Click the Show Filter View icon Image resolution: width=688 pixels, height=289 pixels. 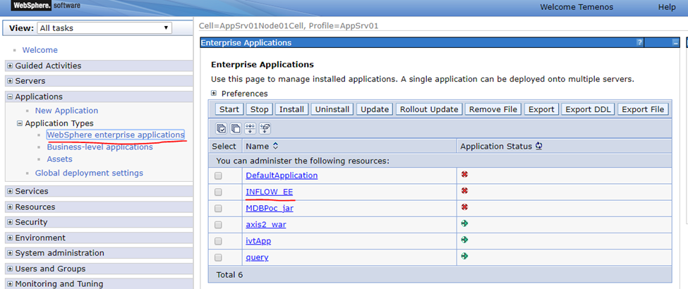250,128
